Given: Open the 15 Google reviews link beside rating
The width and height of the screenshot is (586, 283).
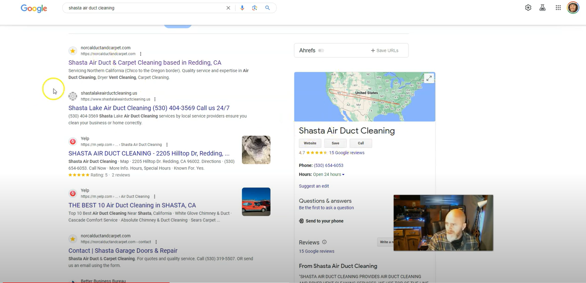Looking at the screenshot, I should click(x=347, y=153).
